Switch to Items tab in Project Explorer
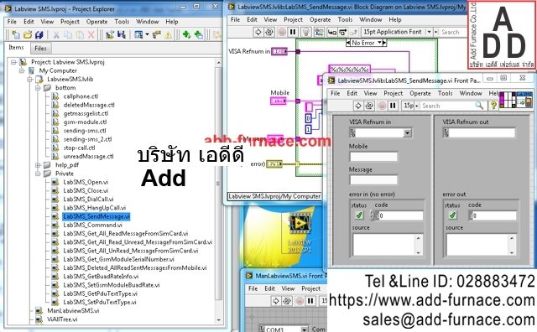537x332 pixels. click(16, 48)
